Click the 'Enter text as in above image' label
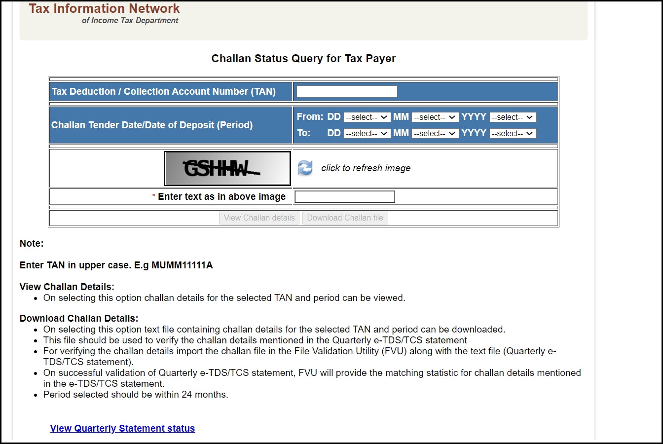Image resolution: width=663 pixels, height=444 pixels. click(x=222, y=196)
